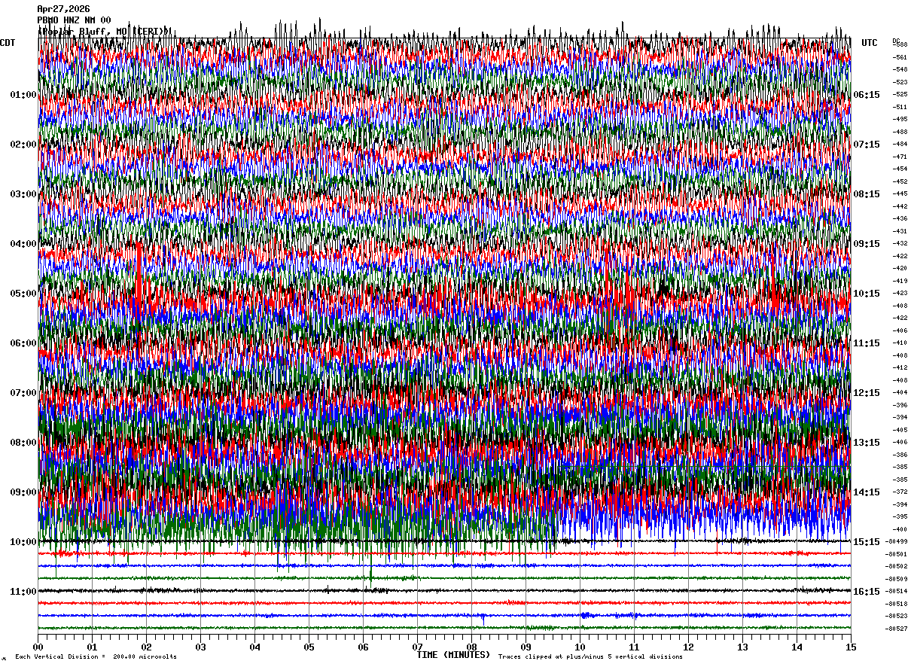Select the DC offset value -548
Image resolution: width=911 pixels, height=667 pixels.
[900, 69]
